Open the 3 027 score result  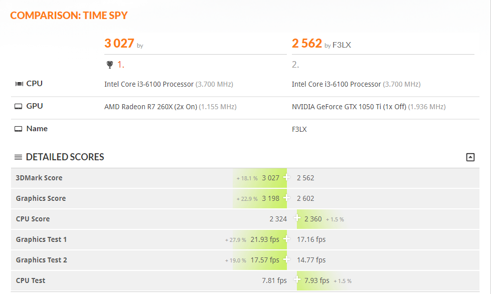click(x=119, y=43)
